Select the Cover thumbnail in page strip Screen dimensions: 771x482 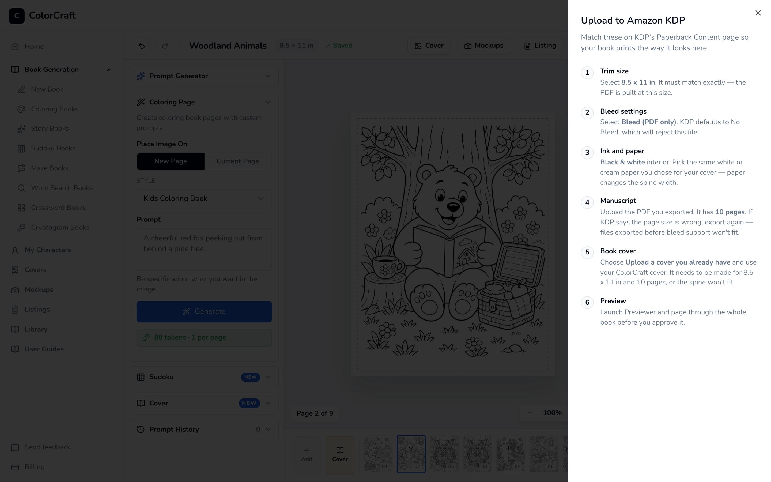pos(340,455)
